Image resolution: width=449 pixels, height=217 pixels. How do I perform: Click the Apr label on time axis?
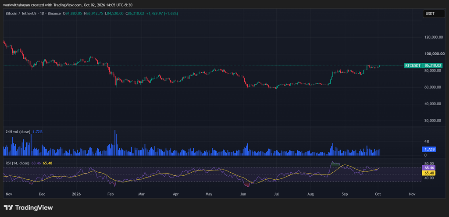tap(176, 194)
